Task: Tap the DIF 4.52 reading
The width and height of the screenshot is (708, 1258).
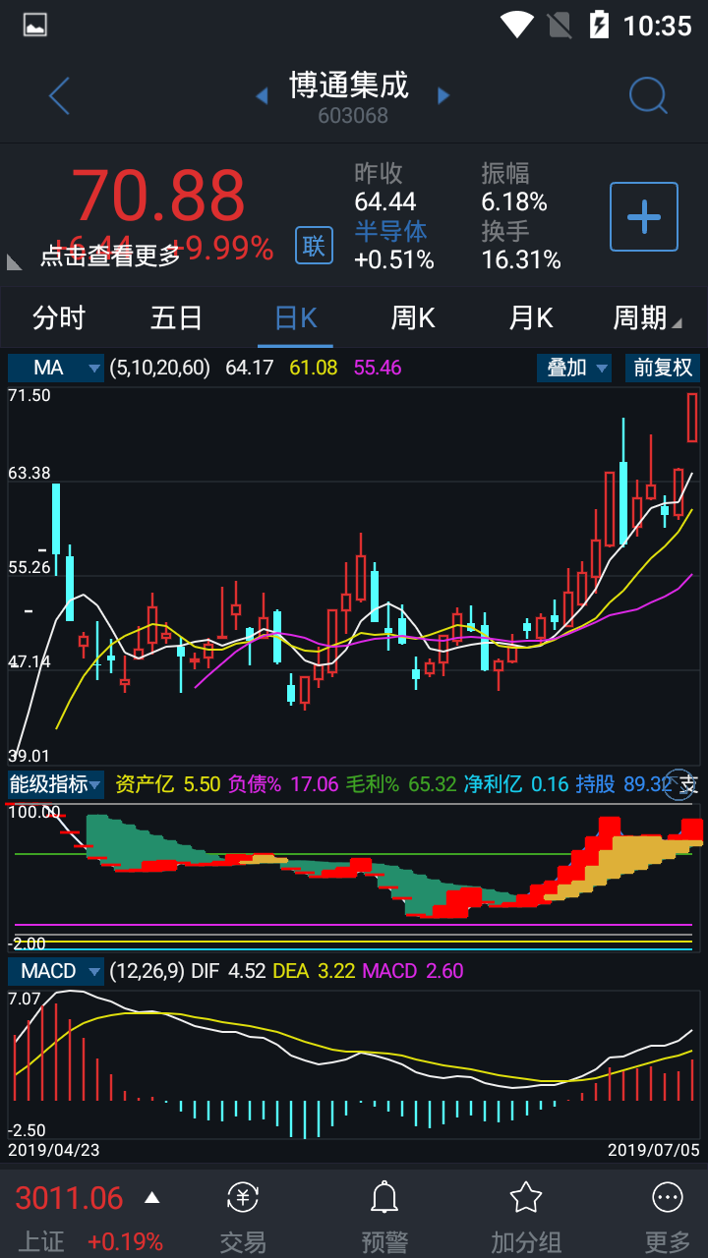Action: [x=228, y=971]
